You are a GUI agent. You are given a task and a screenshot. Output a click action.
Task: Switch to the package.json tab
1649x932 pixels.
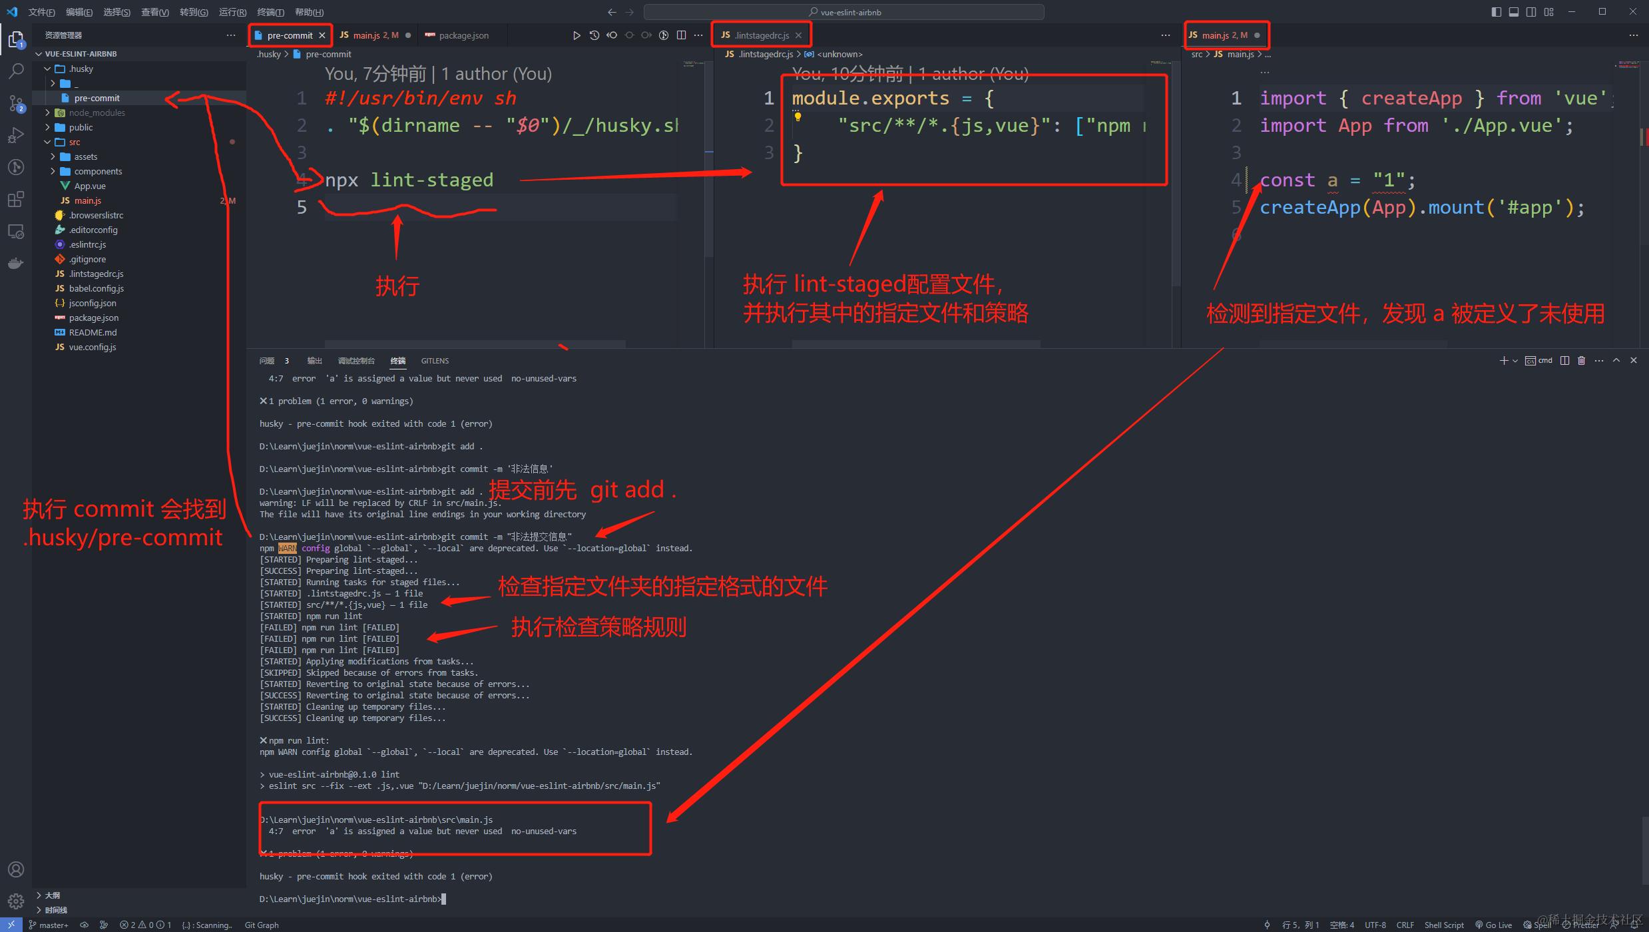click(463, 35)
